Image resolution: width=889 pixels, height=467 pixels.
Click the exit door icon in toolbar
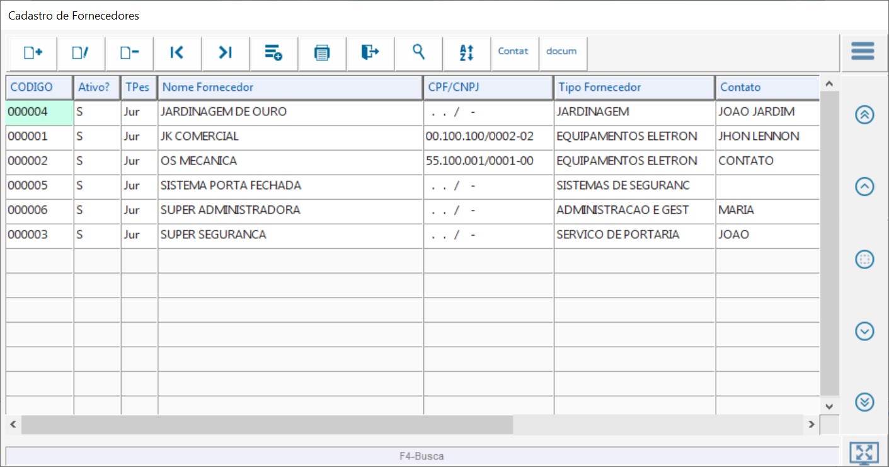pyautogui.click(x=370, y=53)
